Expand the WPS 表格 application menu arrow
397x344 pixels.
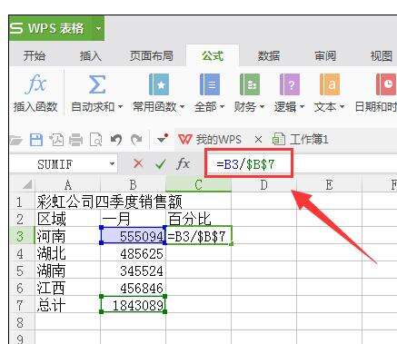[x=98, y=29]
